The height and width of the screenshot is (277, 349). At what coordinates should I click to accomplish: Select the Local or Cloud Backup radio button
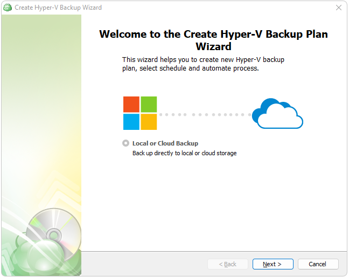tap(126, 143)
